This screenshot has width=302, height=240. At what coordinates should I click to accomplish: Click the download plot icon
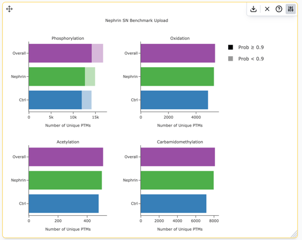click(x=253, y=9)
